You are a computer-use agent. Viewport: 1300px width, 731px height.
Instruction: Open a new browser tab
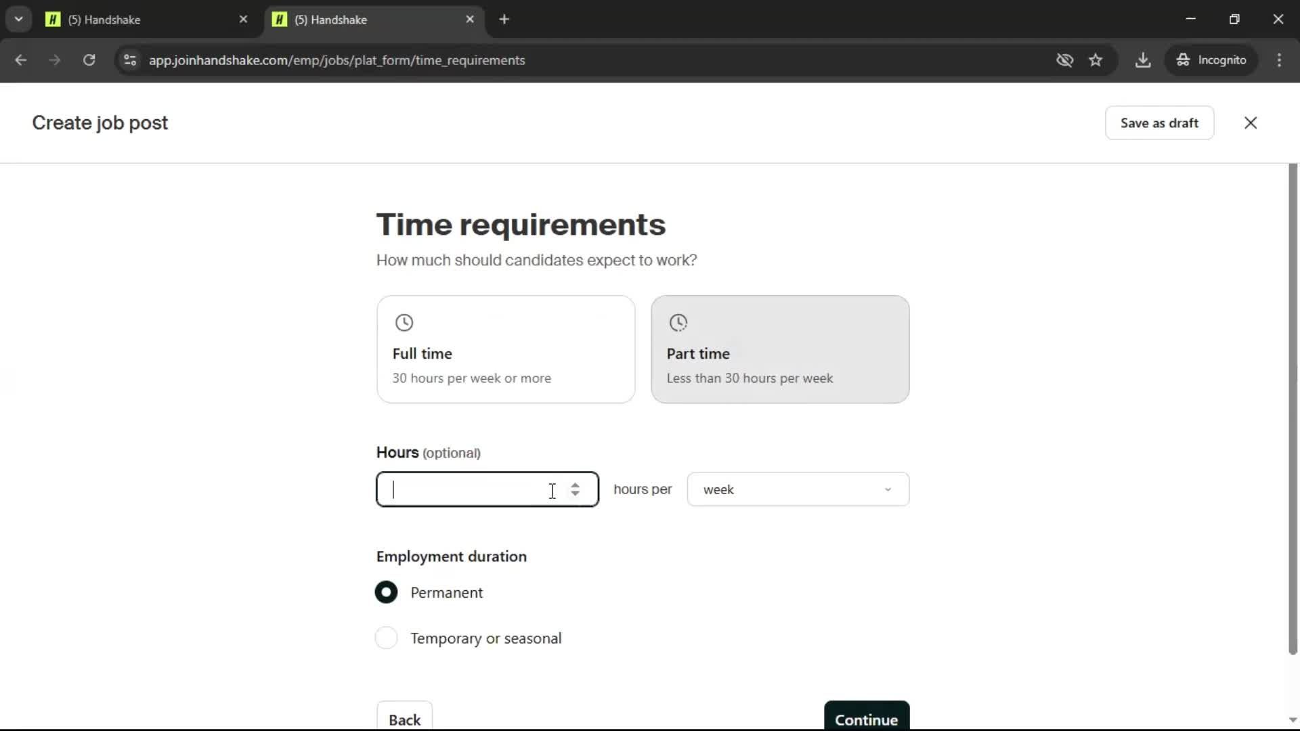(x=504, y=20)
